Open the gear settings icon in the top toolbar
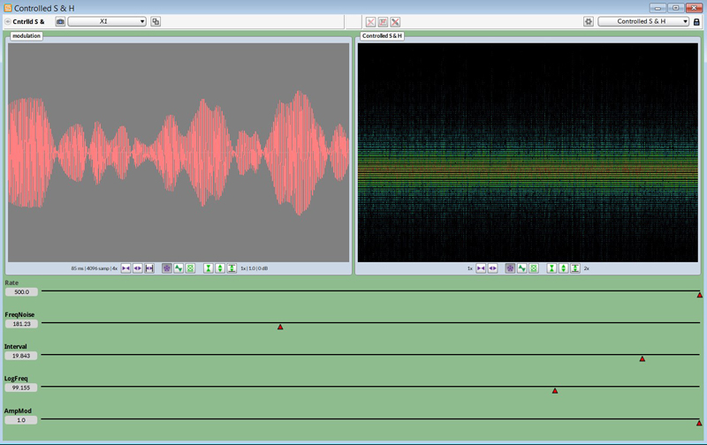Viewport: 707px width, 445px height. pos(589,21)
